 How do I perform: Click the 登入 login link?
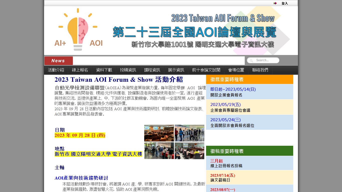pos(285,3)
